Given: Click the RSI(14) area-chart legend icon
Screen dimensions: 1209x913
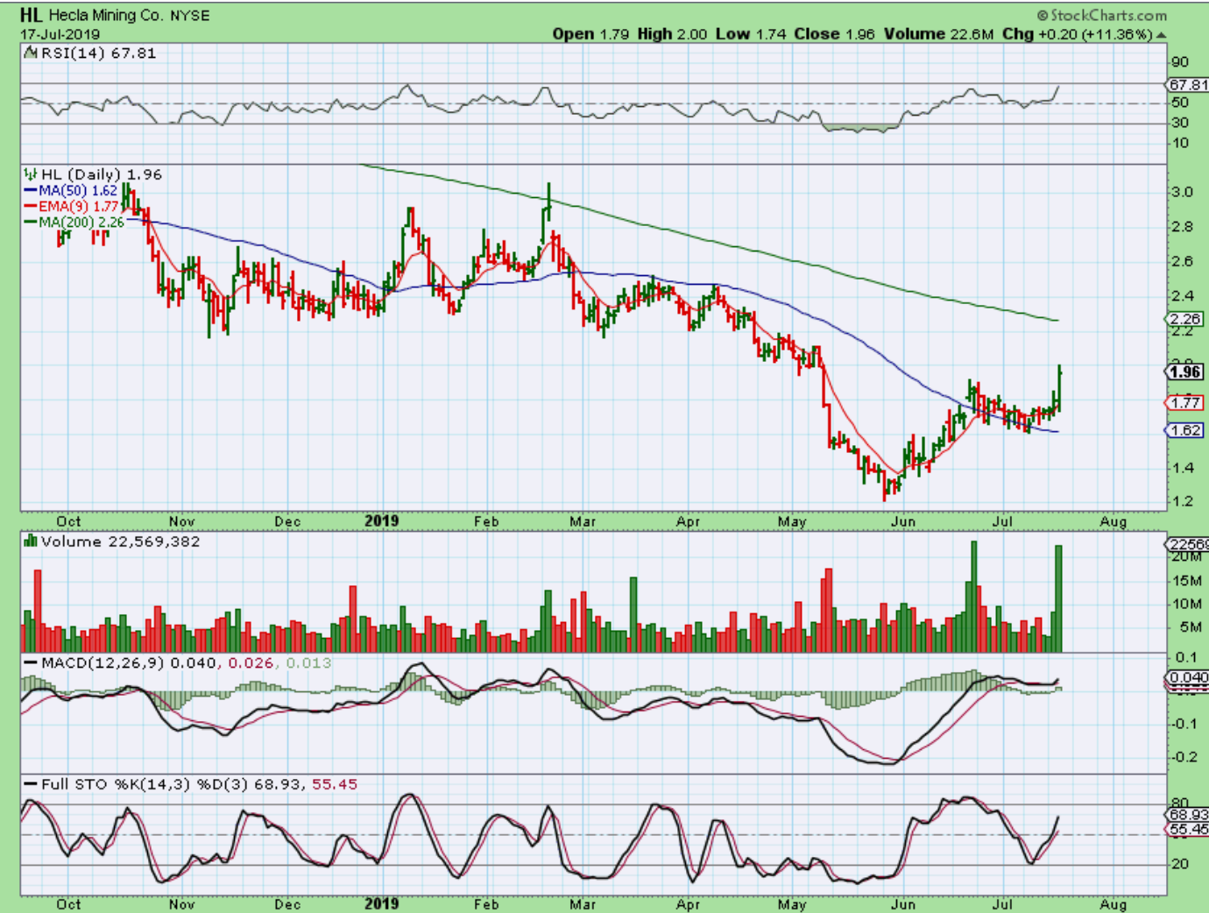Looking at the screenshot, I should [x=32, y=53].
